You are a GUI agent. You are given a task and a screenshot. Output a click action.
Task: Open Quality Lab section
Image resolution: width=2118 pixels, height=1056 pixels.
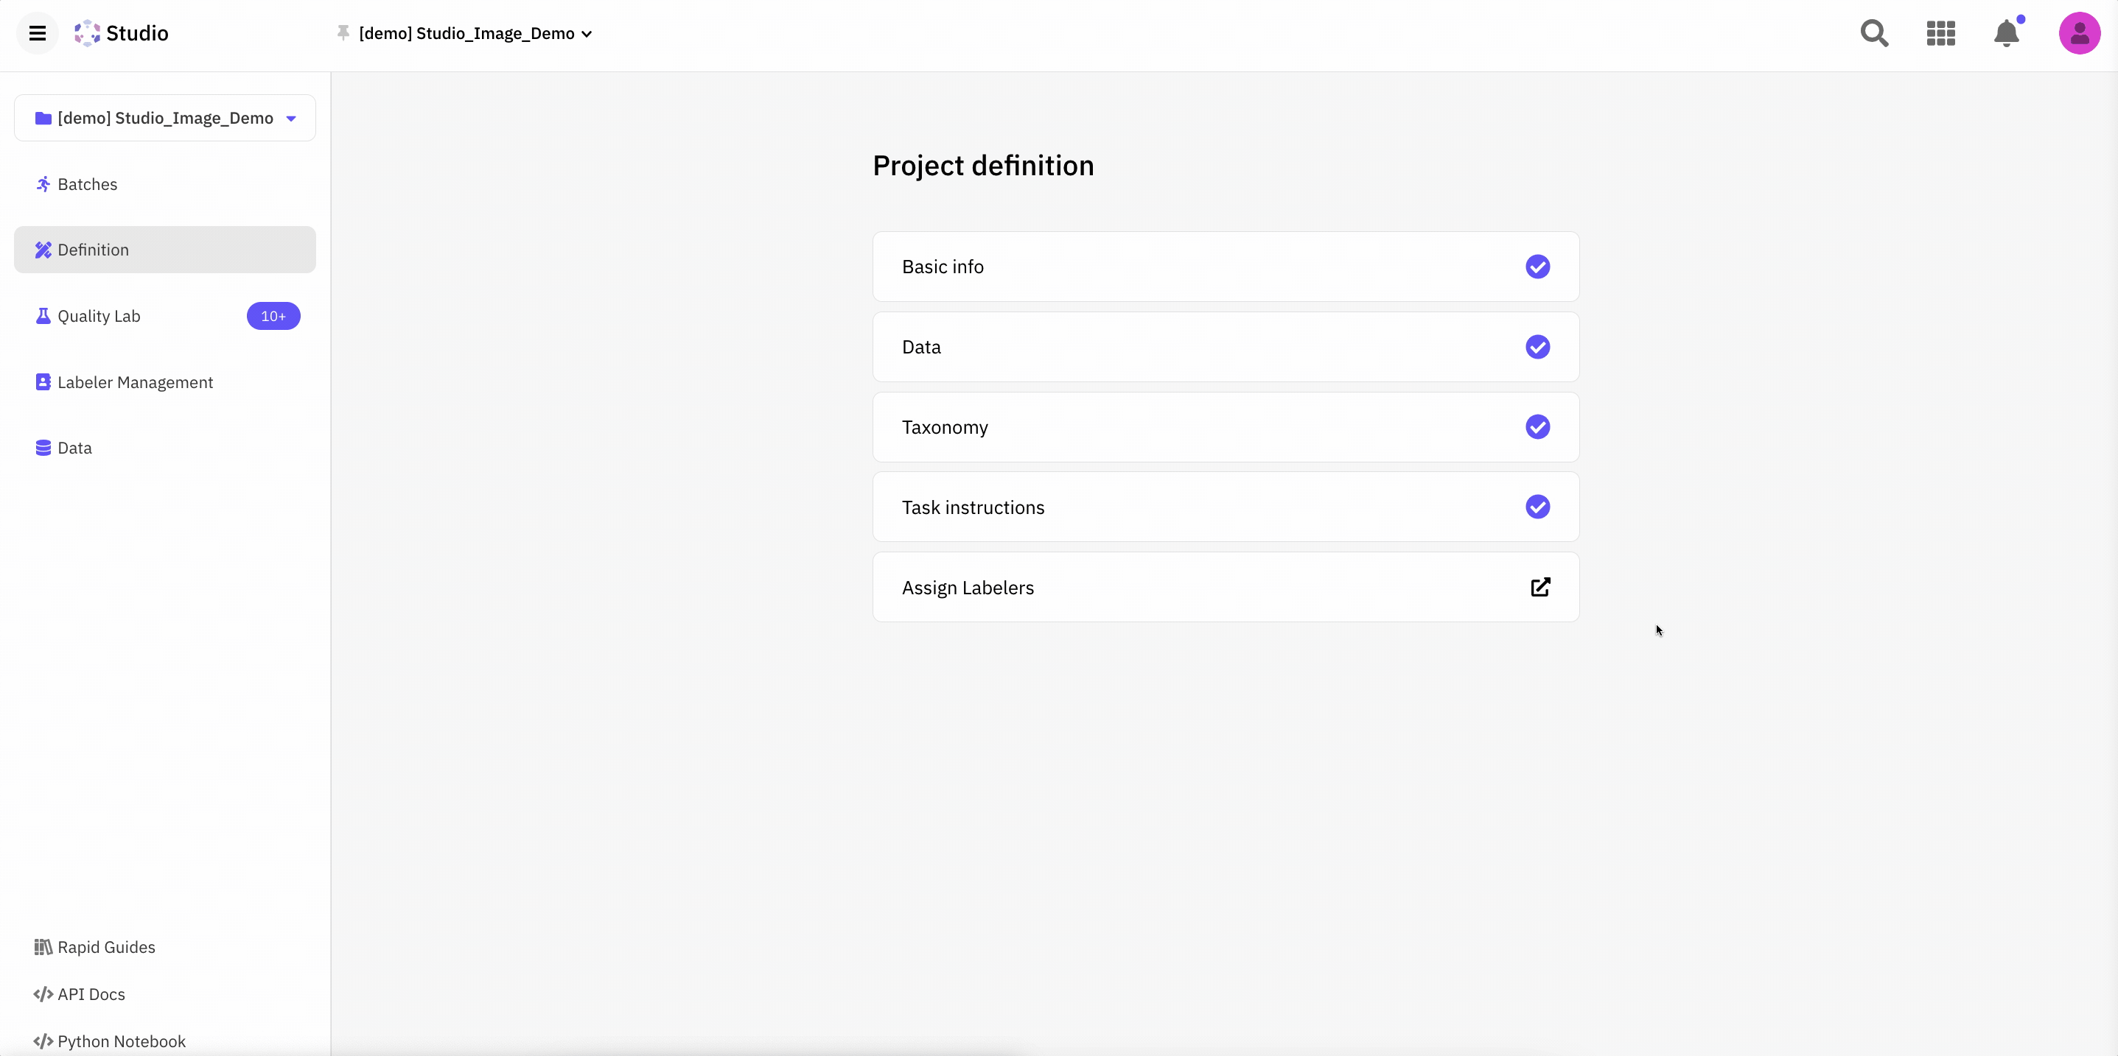point(99,316)
